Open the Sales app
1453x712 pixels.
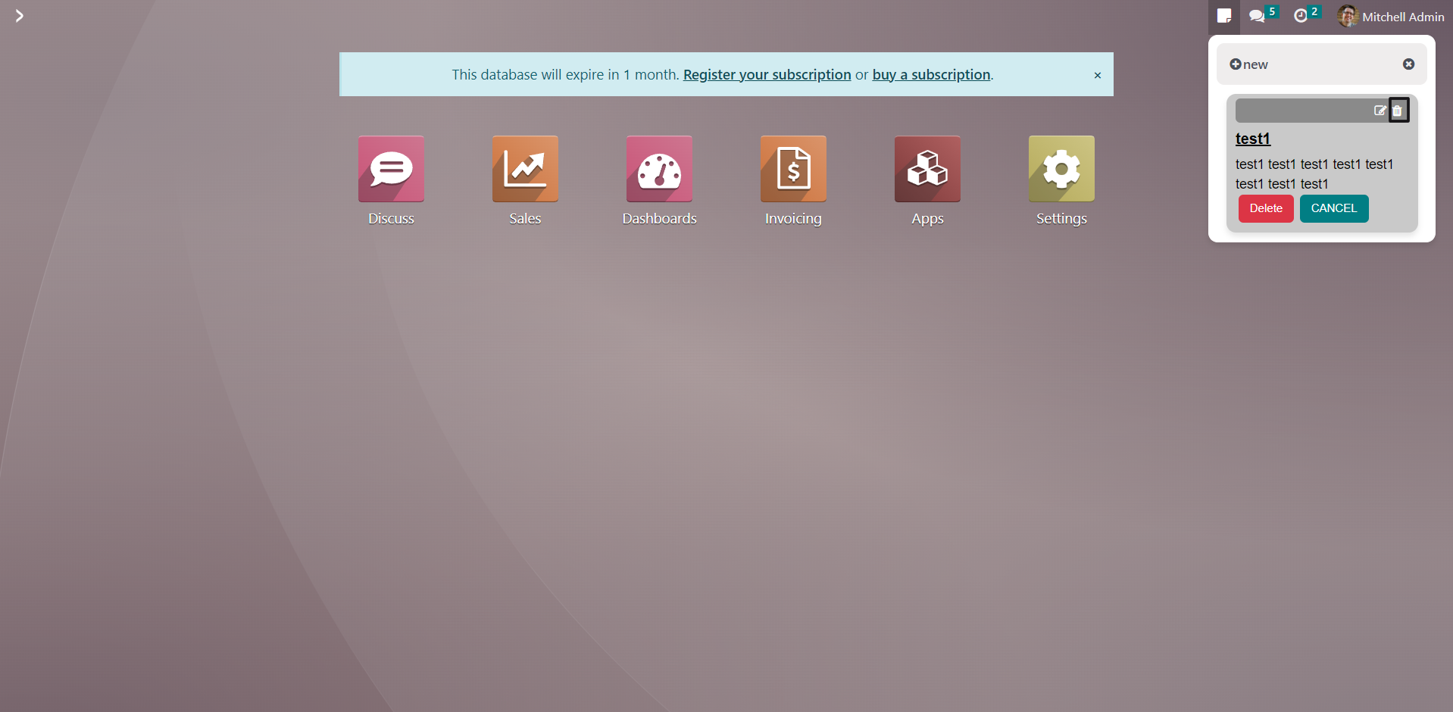tap(525, 169)
